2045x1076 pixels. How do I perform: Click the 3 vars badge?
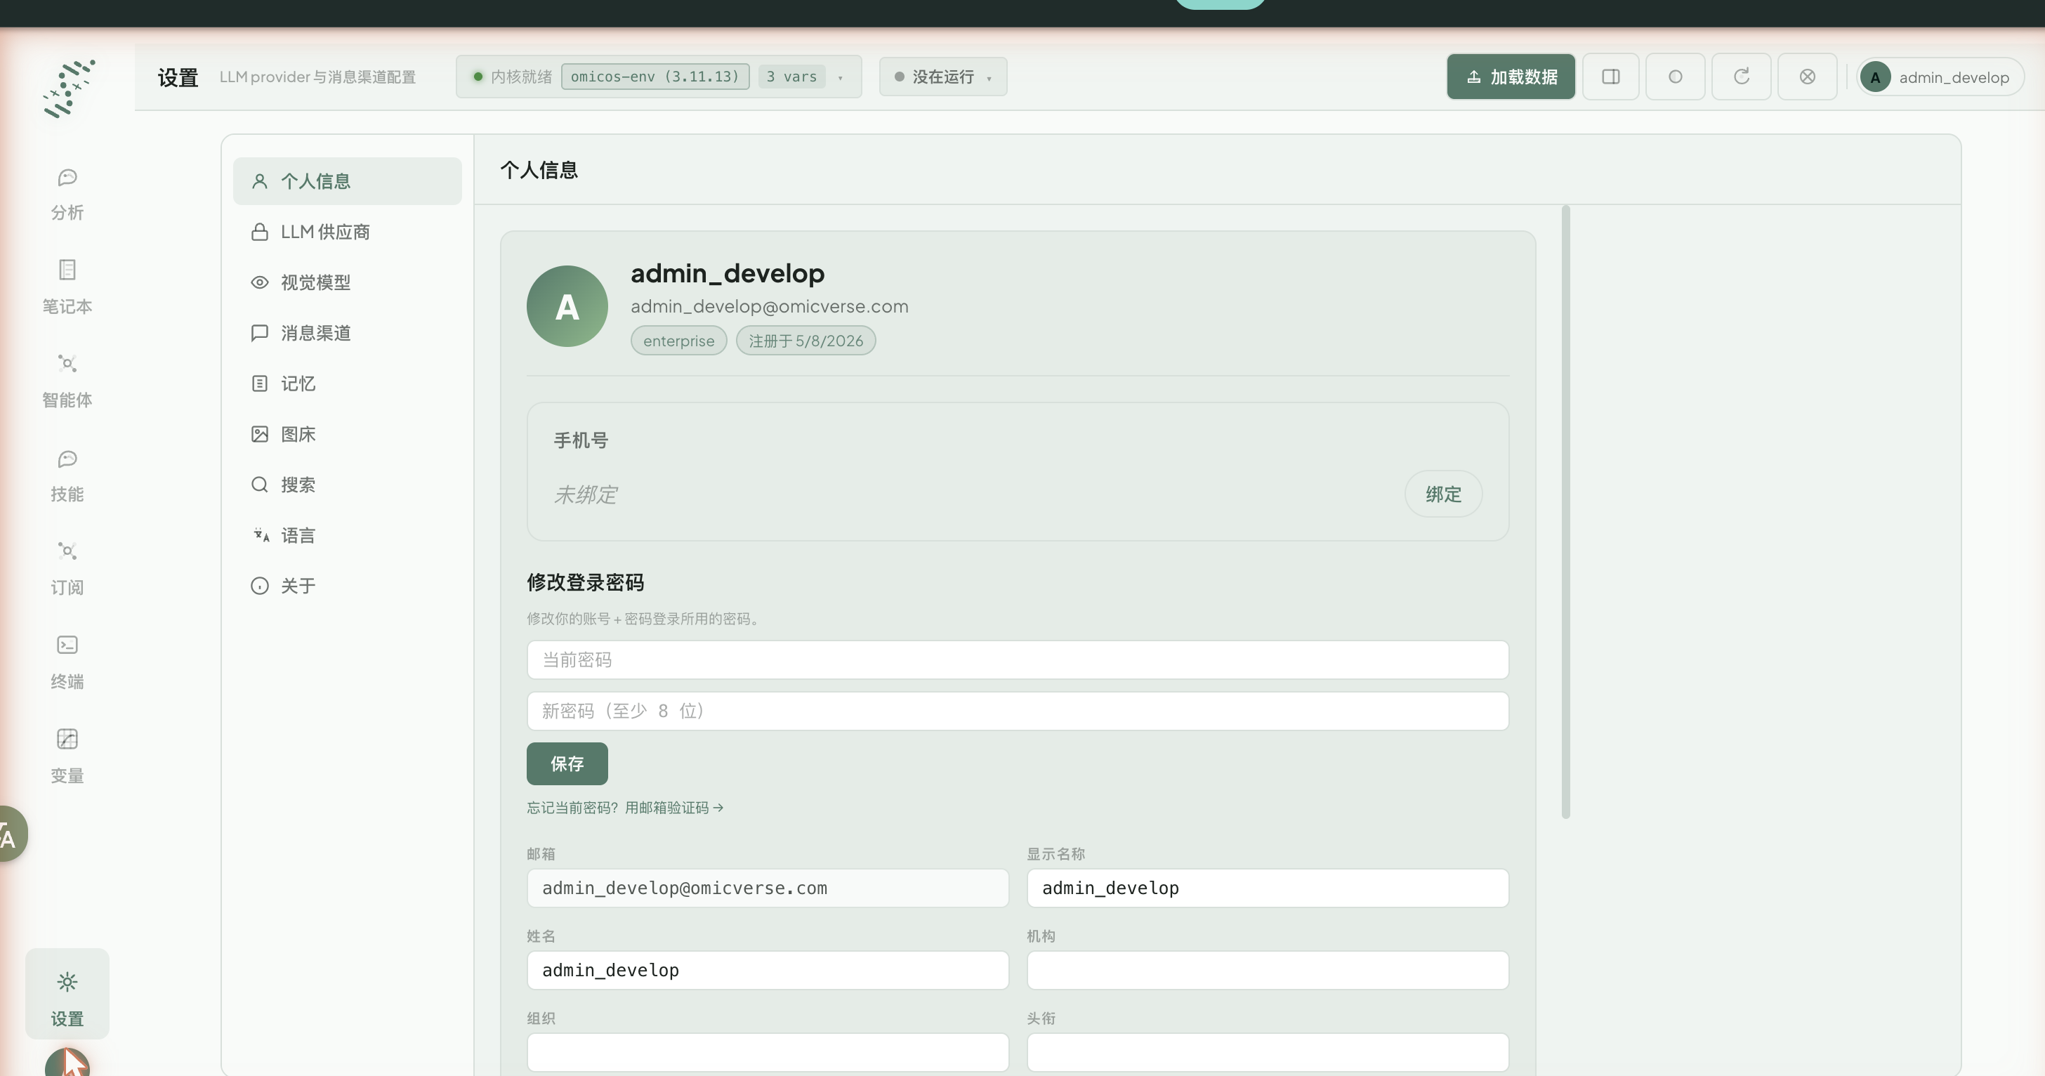click(791, 77)
